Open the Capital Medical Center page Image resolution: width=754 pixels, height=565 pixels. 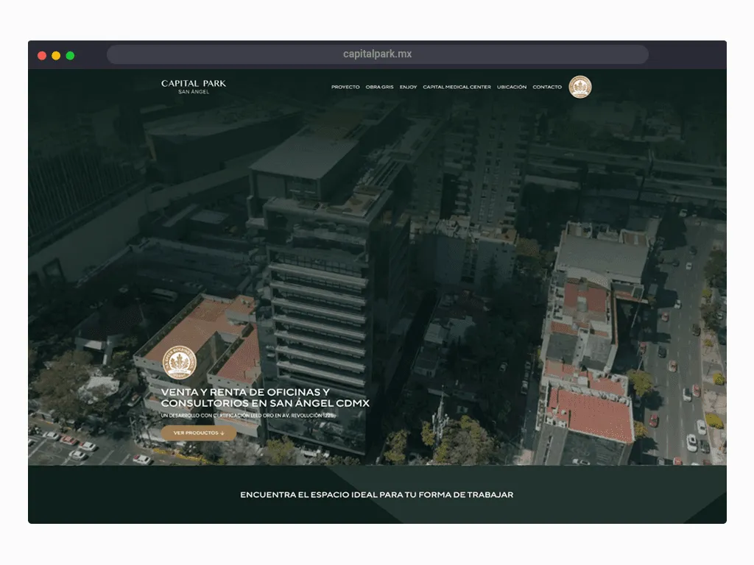[457, 87]
